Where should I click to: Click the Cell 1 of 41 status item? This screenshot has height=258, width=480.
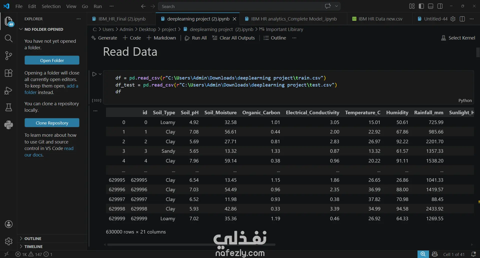coord(454,254)
